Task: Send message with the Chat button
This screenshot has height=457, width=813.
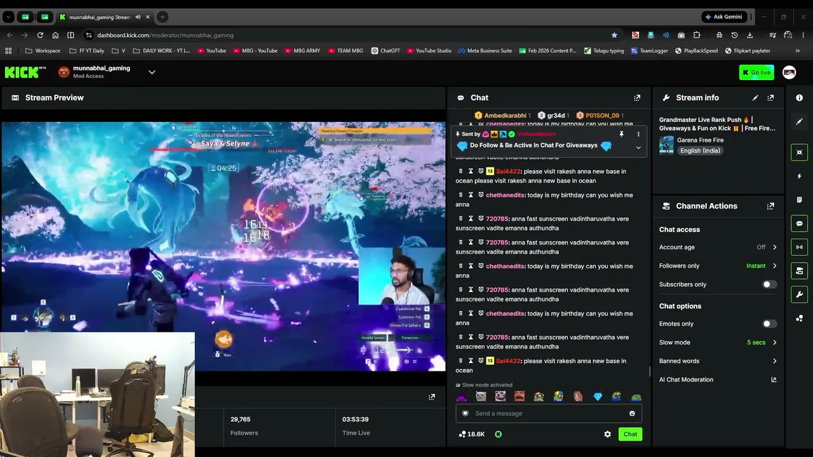Action: [x=630, y=434]
